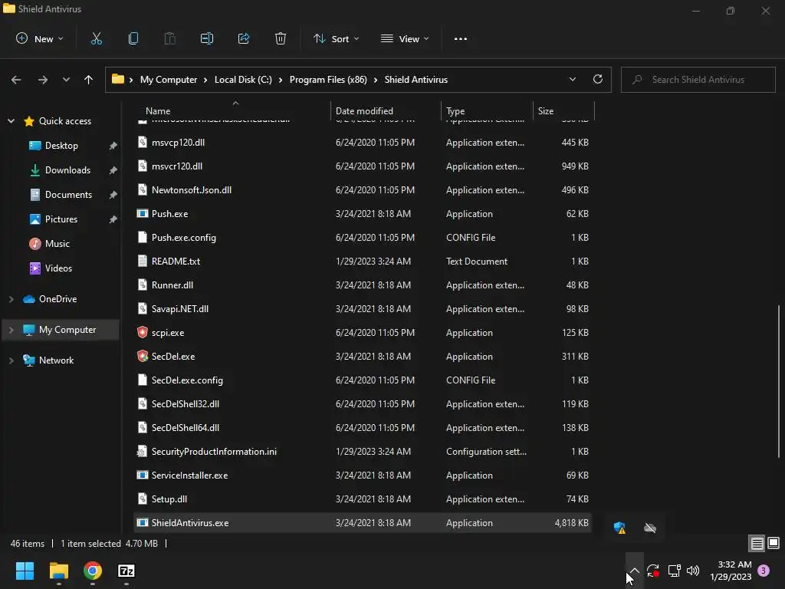
Task: Switch to details view layout button
Action: coord(757,544)
